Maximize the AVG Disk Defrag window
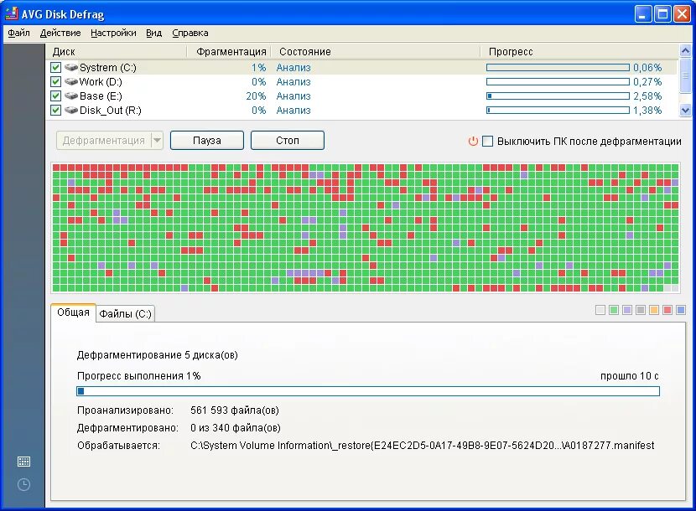 tap(662, 14)
